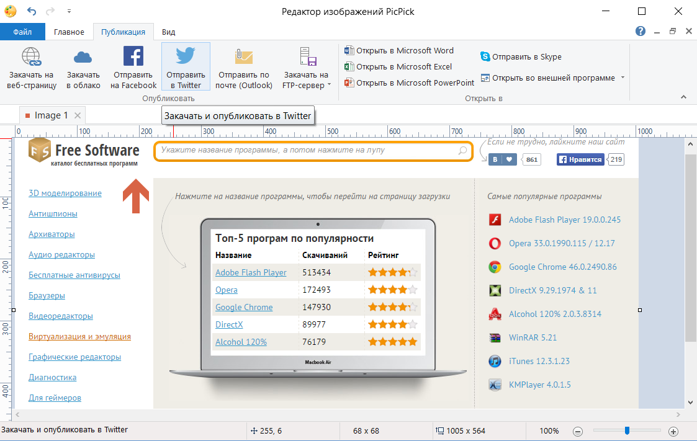697x441 pixels.
Task: Send the image to Twitter
Action: point(186,58)
